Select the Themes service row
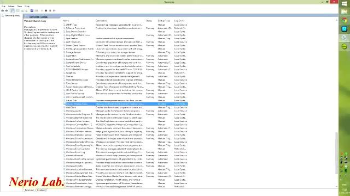 click(x=125, y=76)
